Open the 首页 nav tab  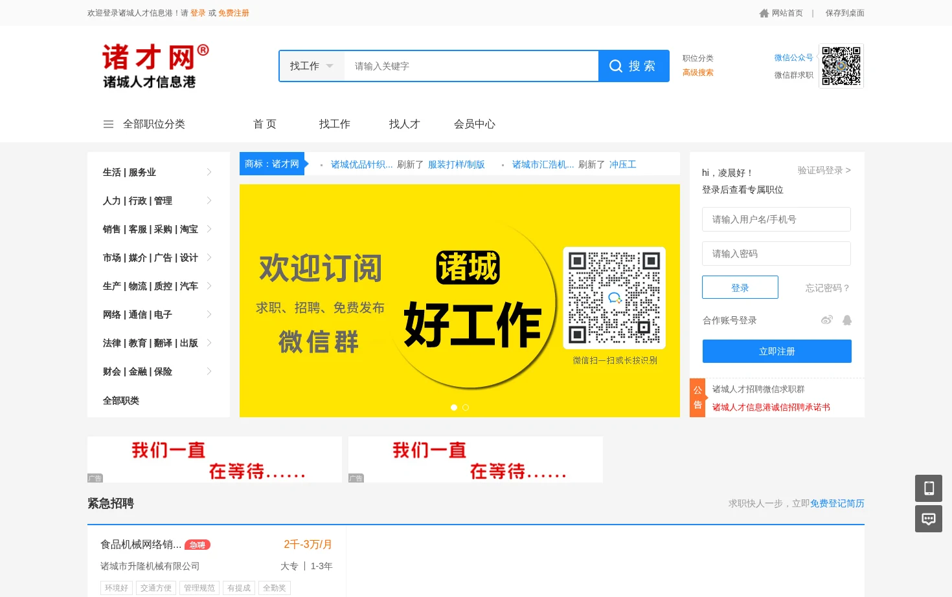pos(265,124)
